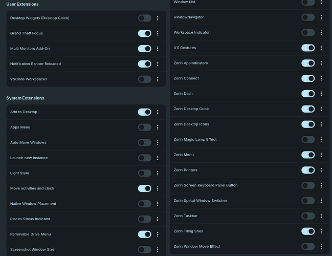Image resolution: width=332 pixels, height=256 pixels.
Task: Open the options menu for Zorin Menu
Action: 321,155
